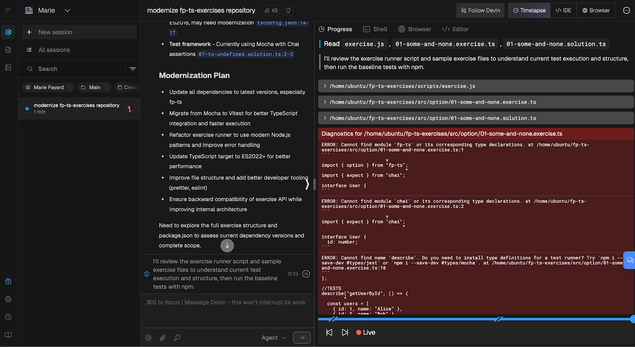The width and height of the screenshot is (635, 347).
Task: Open the 01-some-and-none.solution.ts file chip
Action: pyautogui.click(x=556, y=44)
